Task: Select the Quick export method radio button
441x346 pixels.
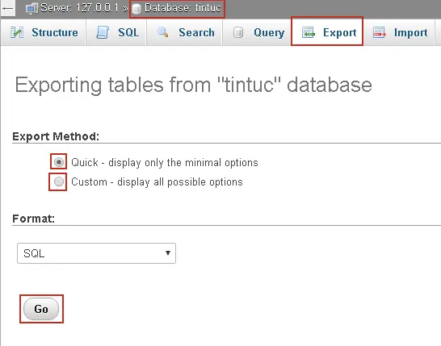Action: pyautogui.click(x=59, y=162)
